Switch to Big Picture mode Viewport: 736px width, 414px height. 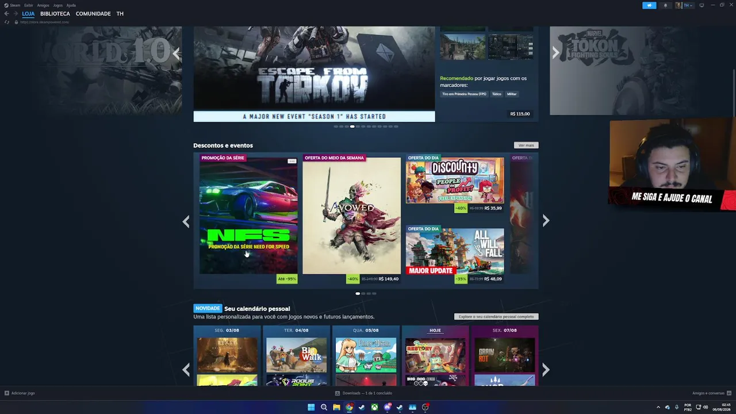(701, 5)
